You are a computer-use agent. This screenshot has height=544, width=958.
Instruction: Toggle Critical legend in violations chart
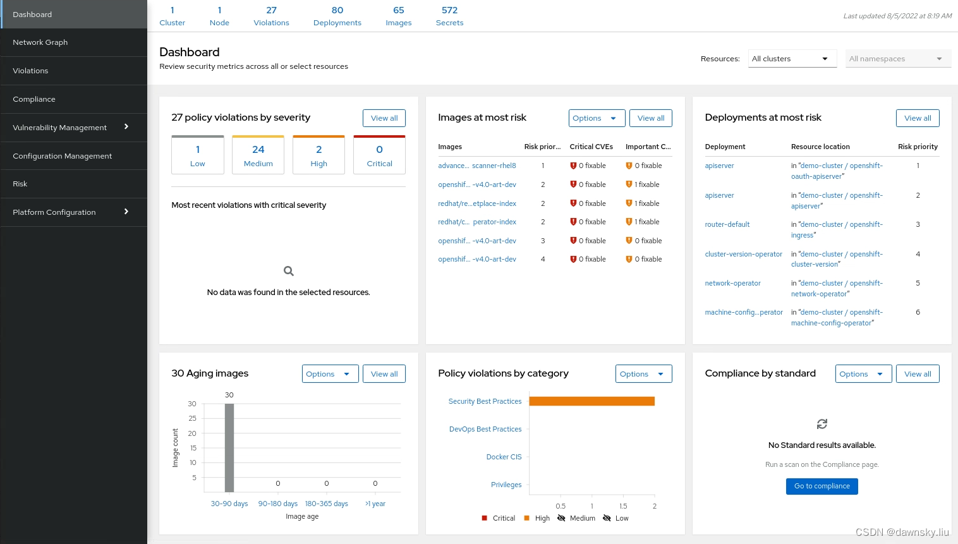click(x=499, y=518)
